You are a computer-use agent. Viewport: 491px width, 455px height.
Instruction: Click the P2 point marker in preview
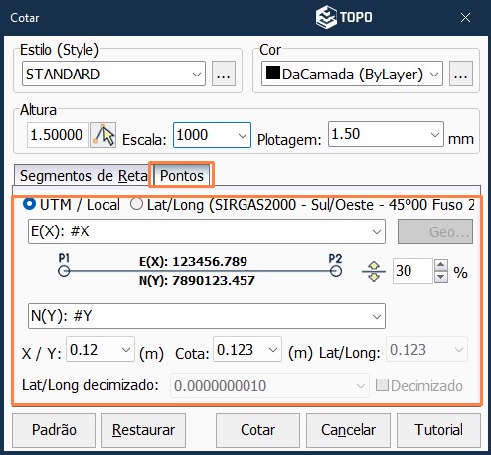336,271
